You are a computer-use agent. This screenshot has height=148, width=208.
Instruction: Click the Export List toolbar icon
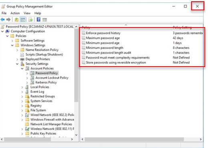pos(30,20)
